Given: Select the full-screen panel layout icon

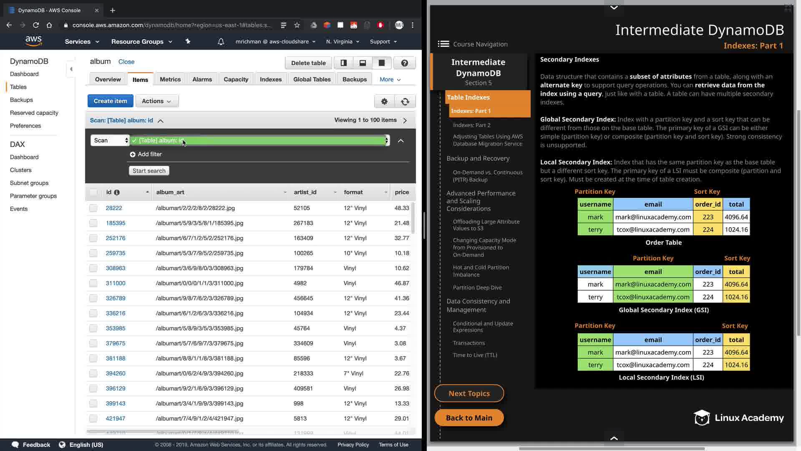Looking at the screenshot, I should click(381, 63).
